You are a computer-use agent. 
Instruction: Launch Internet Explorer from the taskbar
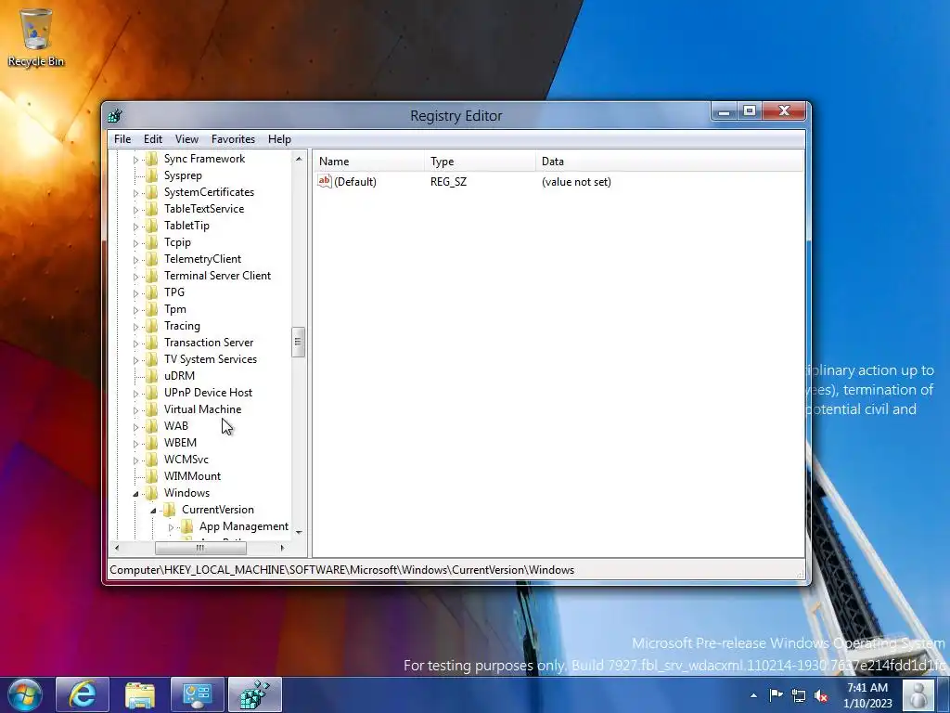pyautogui.click(x=82, y=694)
